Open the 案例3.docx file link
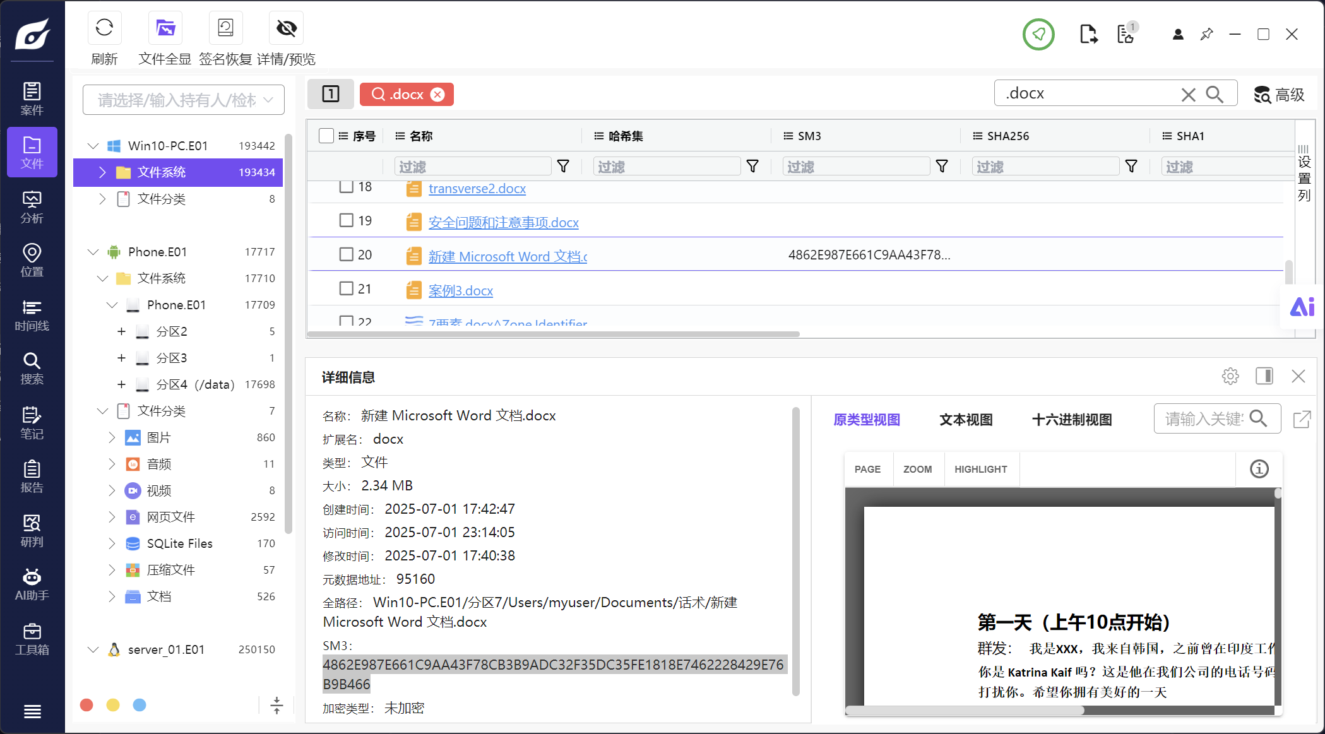This screenshot has height=734, width=1325. (x=461, y=290)
